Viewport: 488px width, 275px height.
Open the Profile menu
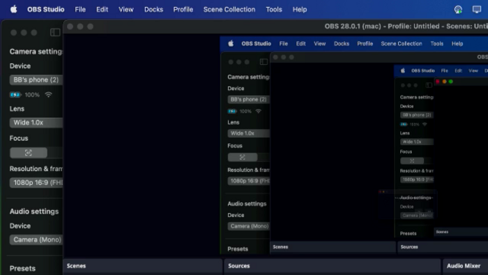(x=183, y=10)
